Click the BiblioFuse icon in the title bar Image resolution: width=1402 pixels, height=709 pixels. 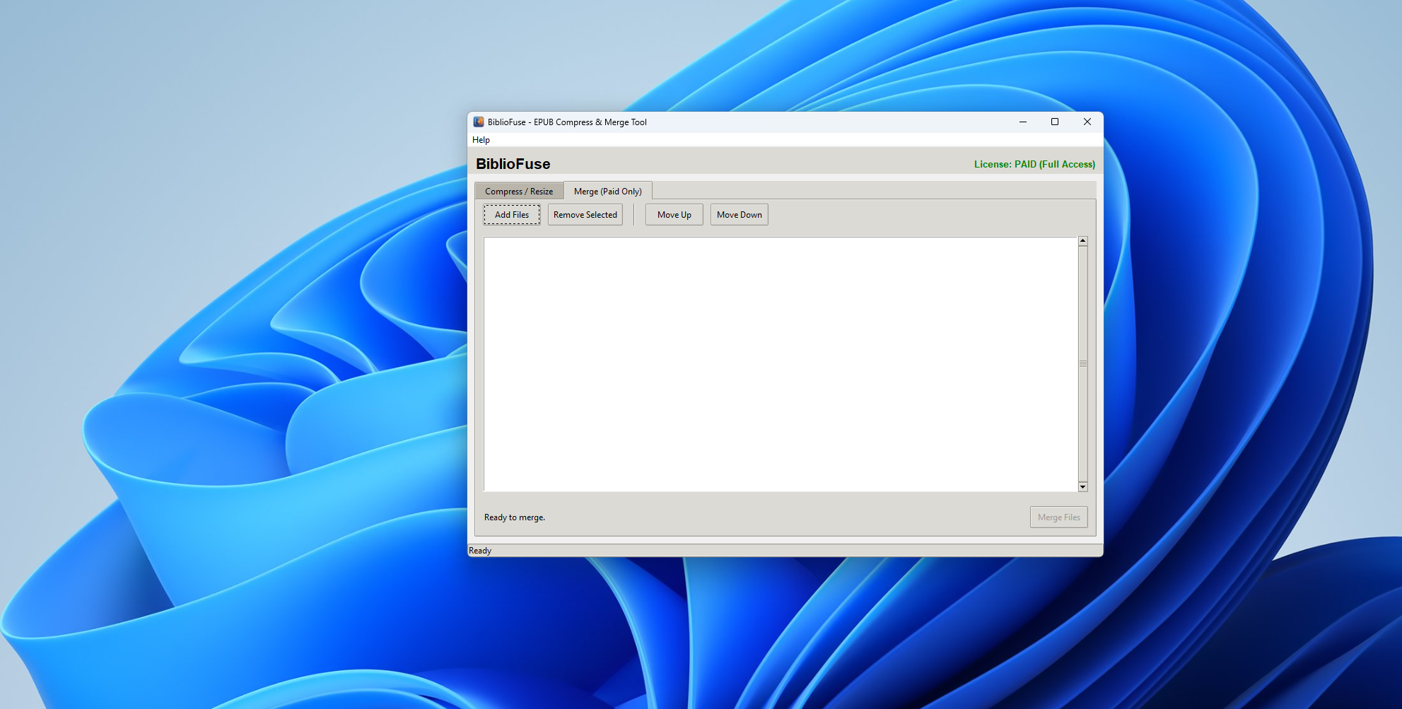[x=478, y=122]
